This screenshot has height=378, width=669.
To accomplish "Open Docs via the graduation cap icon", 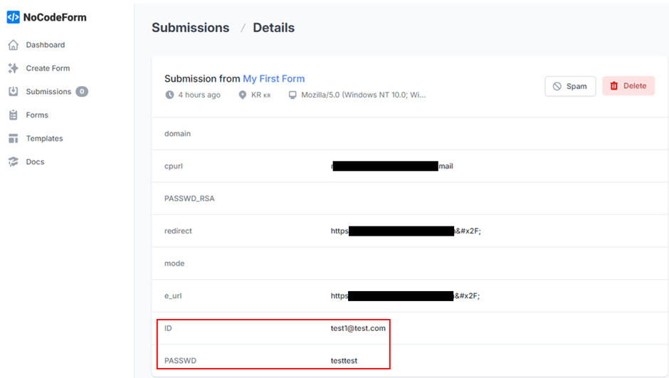I will (14, 162).
